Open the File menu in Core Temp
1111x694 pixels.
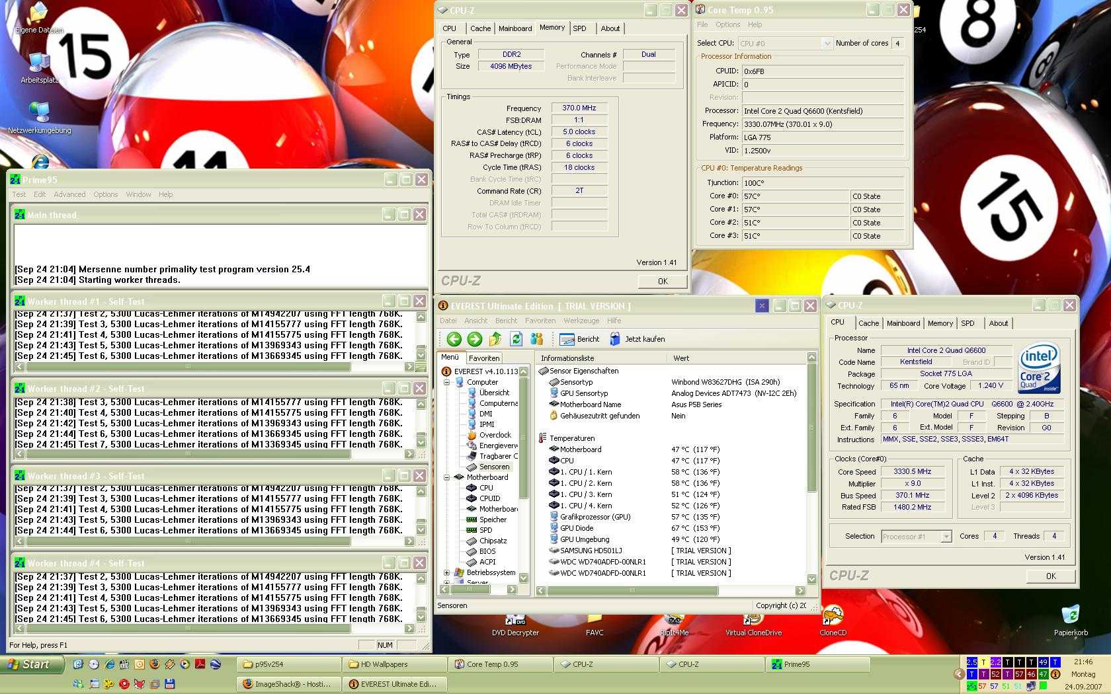(702, 24)
